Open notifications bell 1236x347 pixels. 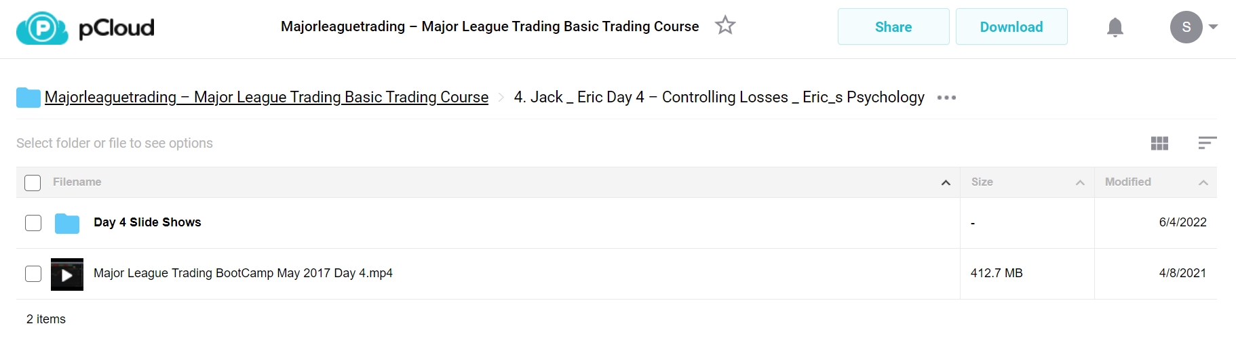(1115, 27)
